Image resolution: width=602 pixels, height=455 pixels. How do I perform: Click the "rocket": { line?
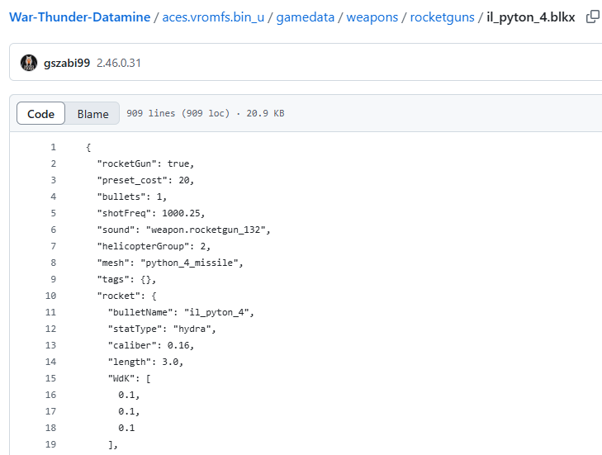pos(126,296)
